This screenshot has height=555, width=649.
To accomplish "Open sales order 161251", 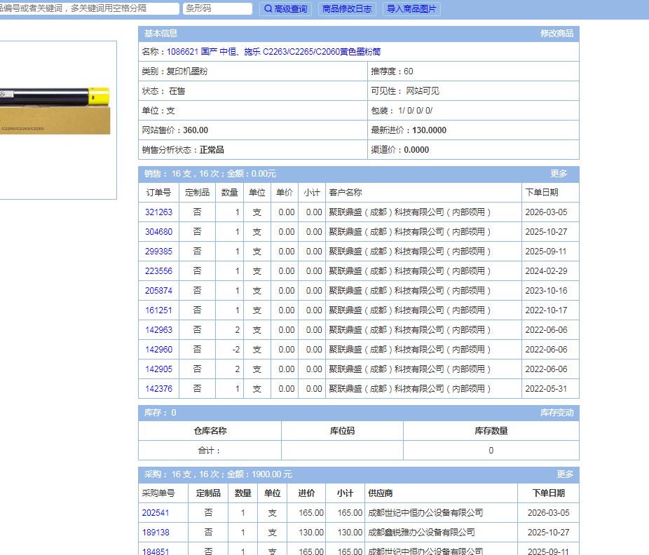I will click(158, 310).
